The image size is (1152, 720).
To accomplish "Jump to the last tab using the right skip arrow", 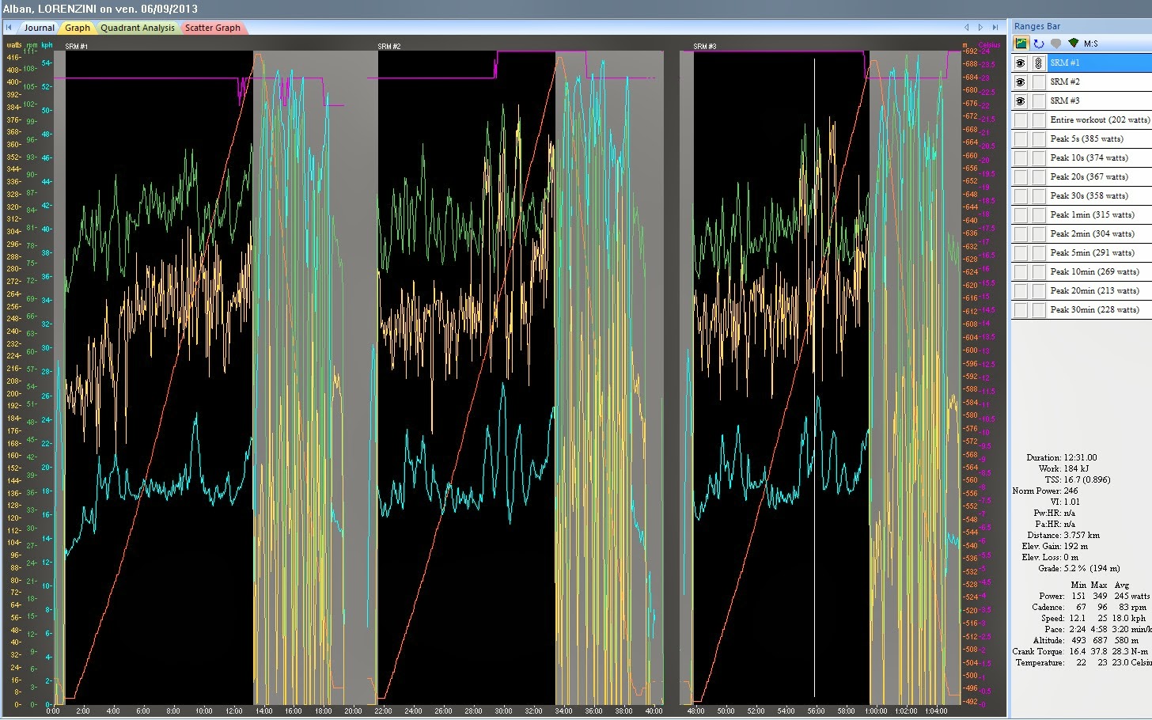I will point(995,28).
